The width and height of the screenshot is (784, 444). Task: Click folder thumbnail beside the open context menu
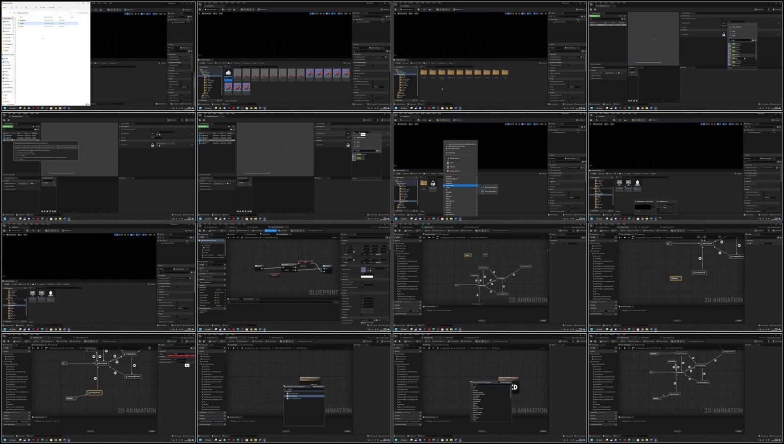point(424,183)
